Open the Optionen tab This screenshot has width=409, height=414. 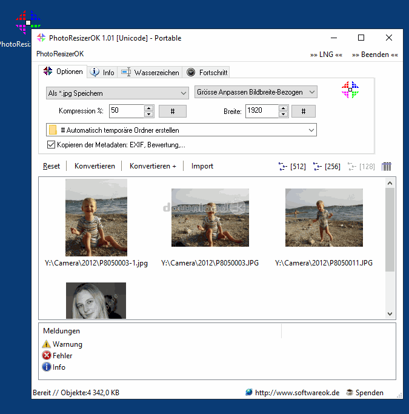pos(63,72)
